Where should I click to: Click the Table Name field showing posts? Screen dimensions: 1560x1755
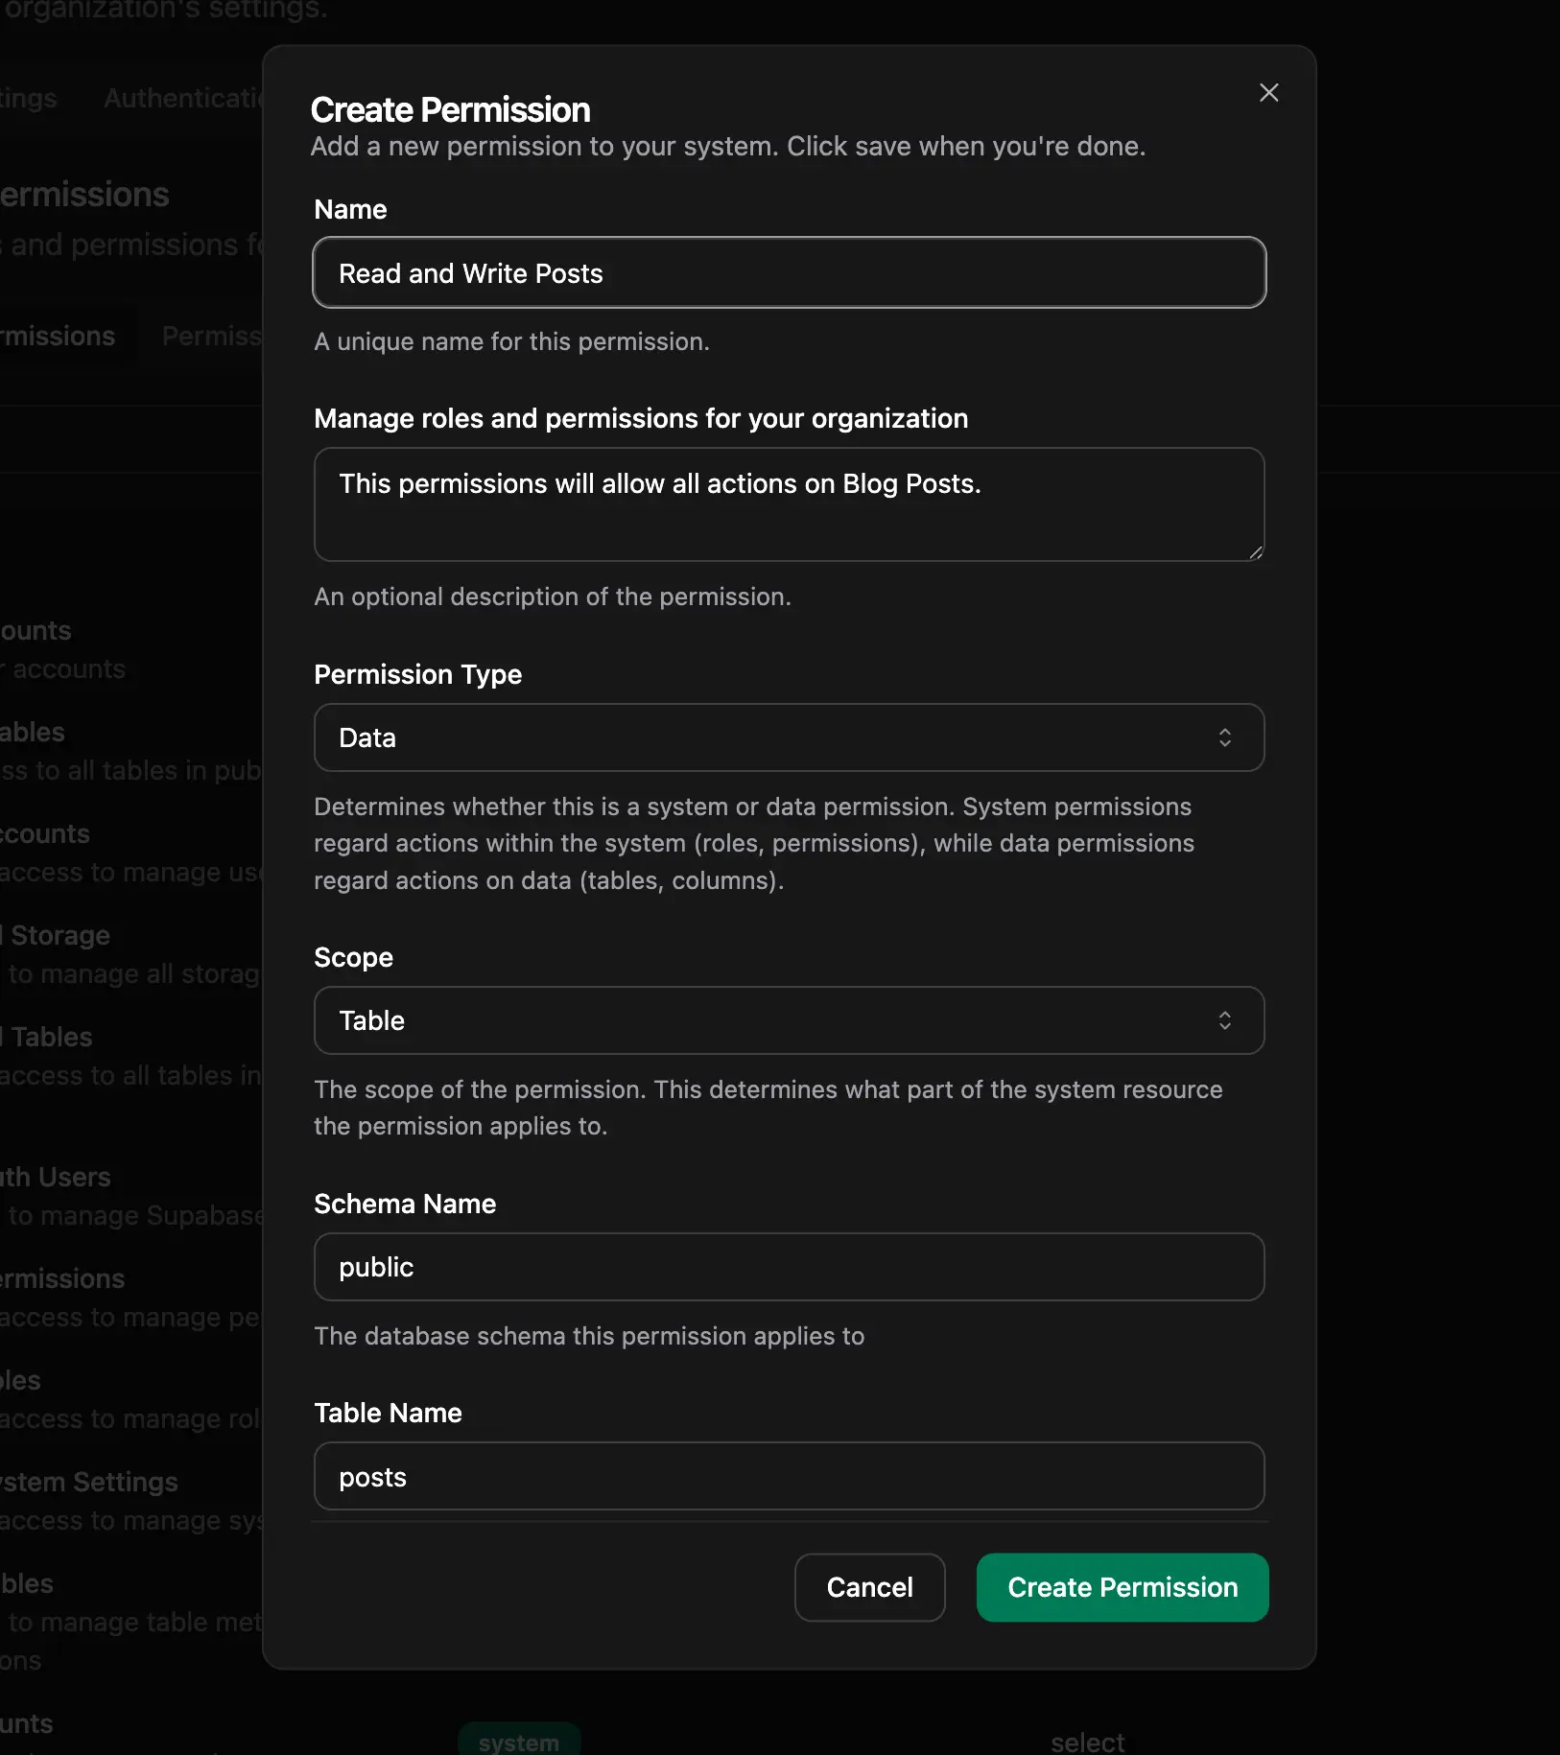[789, 1476]
